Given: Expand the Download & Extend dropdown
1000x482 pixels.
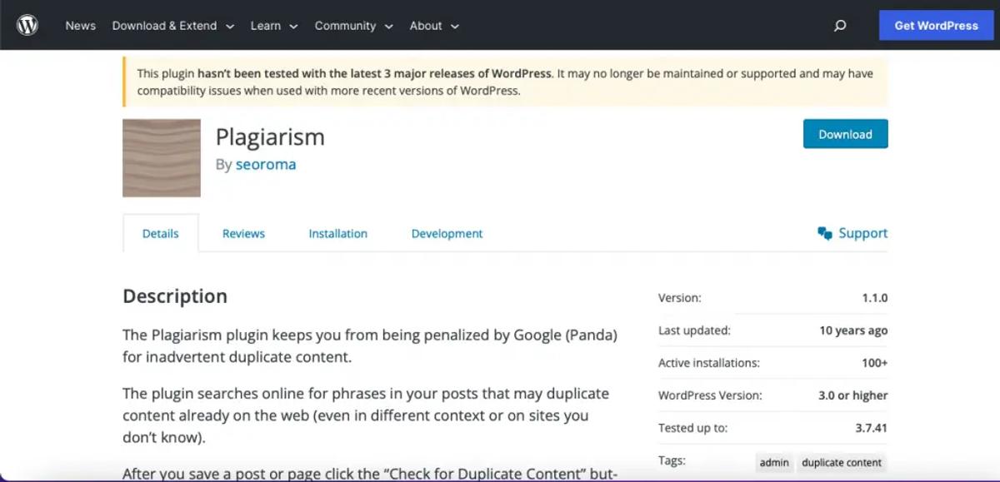Looking at the screenshot, I should (173, 26).
